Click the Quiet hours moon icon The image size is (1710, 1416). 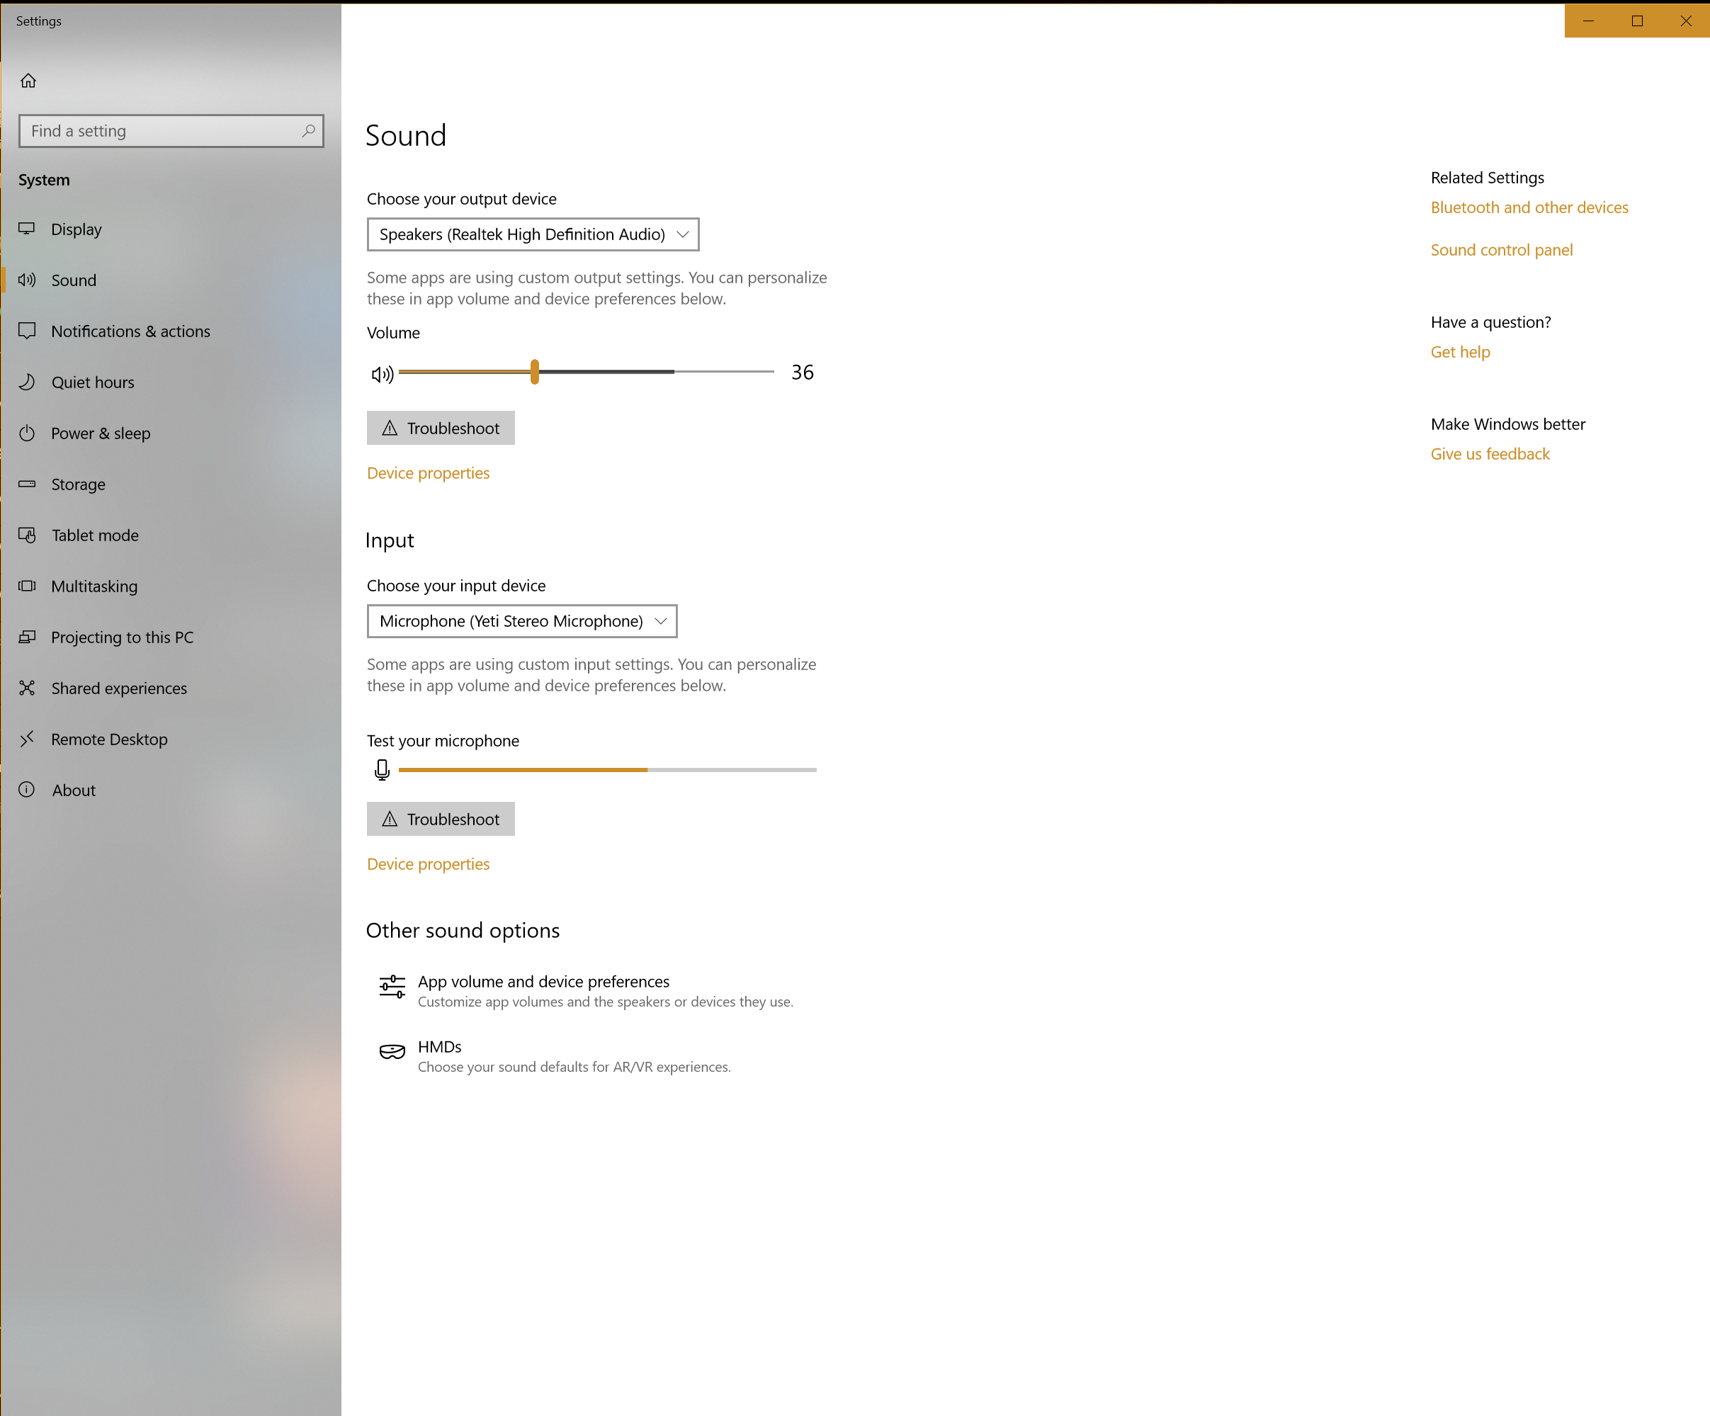point(27,382)
